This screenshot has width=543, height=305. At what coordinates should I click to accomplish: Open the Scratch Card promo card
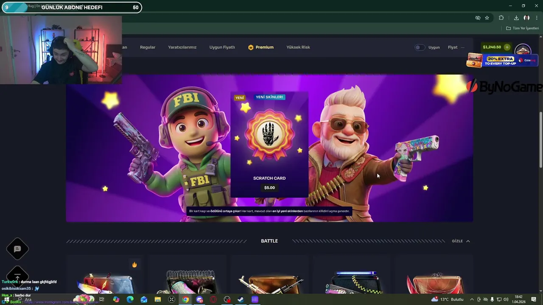click(269, 145)
